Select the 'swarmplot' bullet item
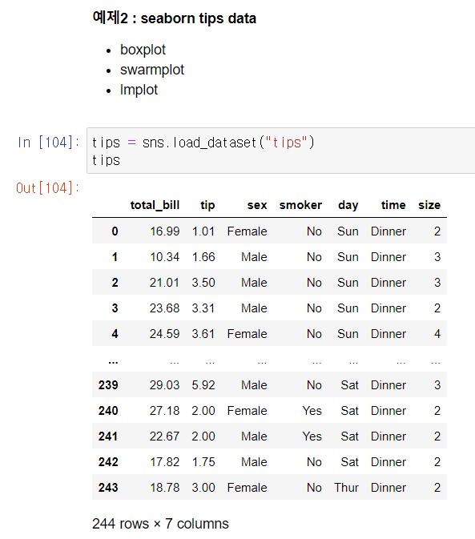475x539 pixels. point(152,70)
